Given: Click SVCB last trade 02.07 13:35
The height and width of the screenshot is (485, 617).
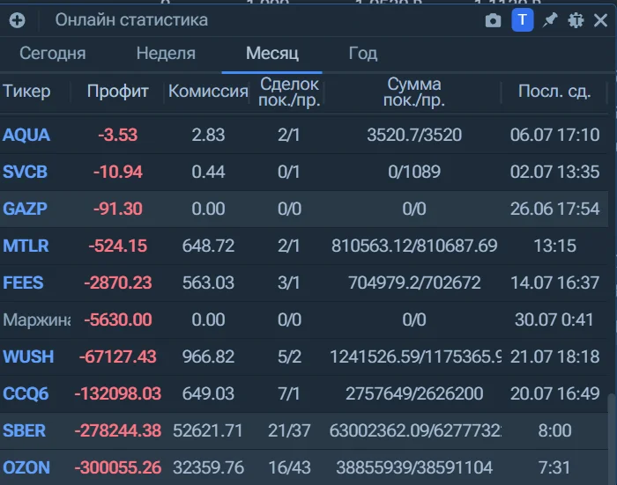Looking at the screenshot, I should pyautogui.click(x=554, y=172).
